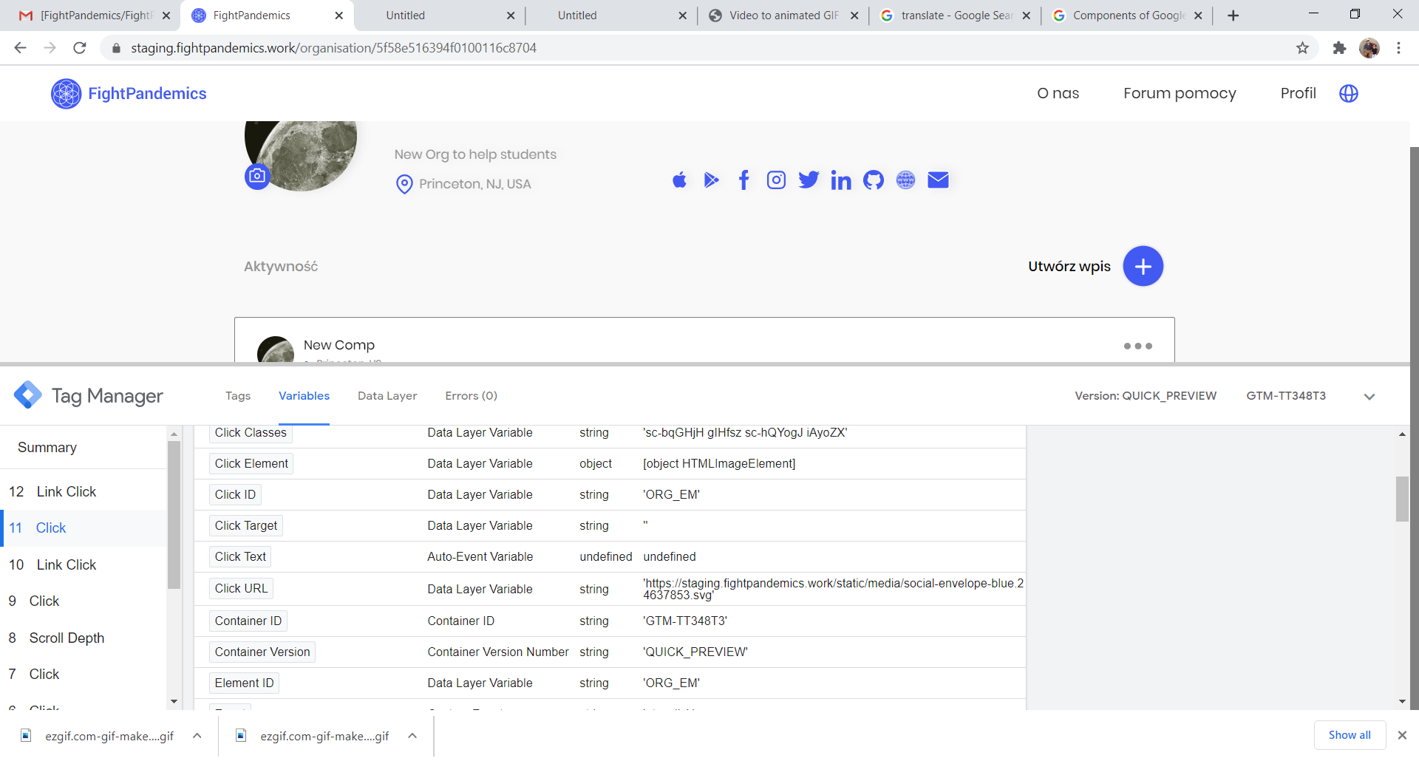Click the event list scrollbar down arrow

click(174, 701)
